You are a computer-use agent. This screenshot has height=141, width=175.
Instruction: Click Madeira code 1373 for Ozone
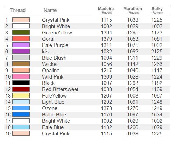(x=106, y=108)
